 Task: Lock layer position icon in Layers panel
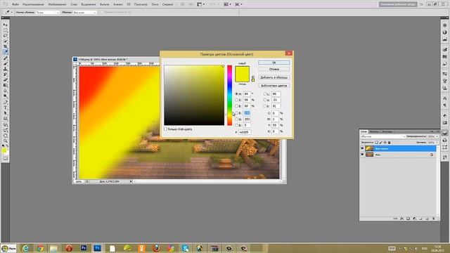click(x=385, y=142)
